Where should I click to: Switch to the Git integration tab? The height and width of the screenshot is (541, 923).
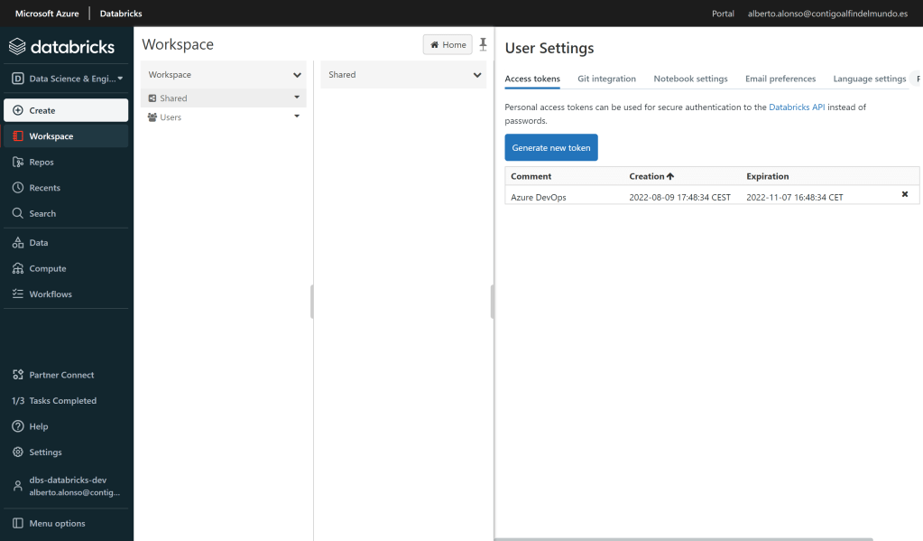click(606, 79)
